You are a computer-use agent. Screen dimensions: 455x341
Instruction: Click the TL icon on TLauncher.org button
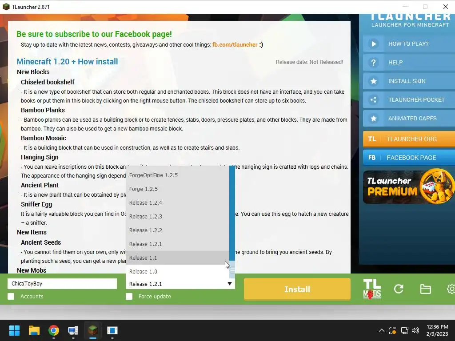(372, 139)
